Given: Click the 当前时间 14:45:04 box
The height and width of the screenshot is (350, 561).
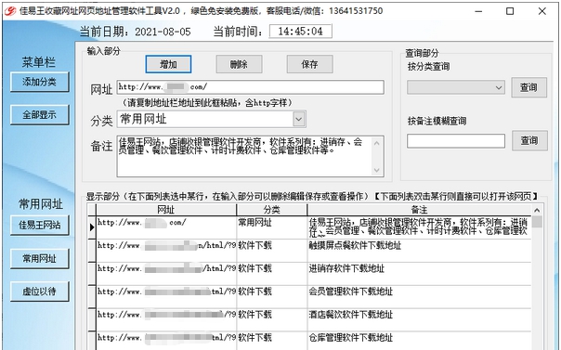Looking at the screenshot, I should click(x=301, y=32).
